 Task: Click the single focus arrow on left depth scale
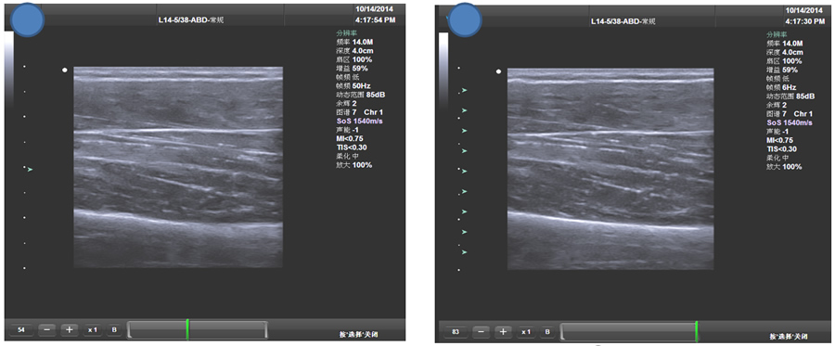point(31,169)
